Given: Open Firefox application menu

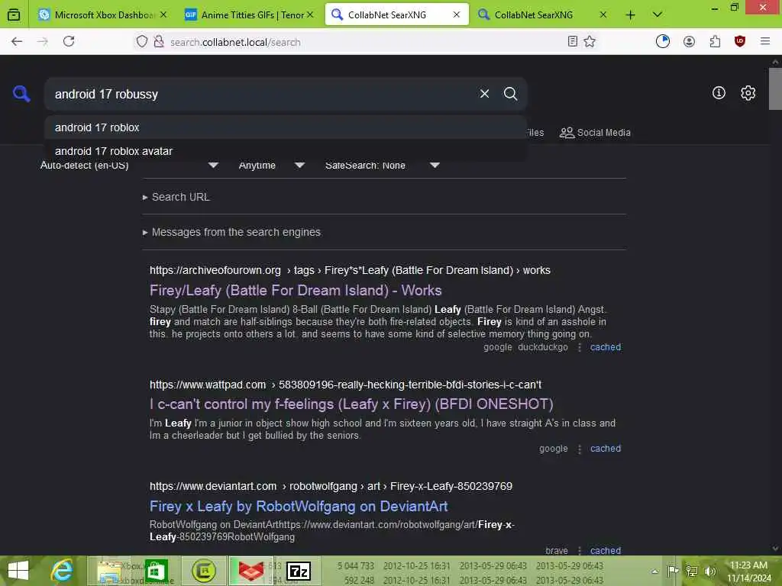Looking at the screenshot, I should (765, 41).
